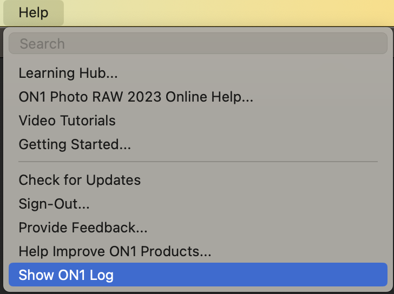Focus the help Search box

coord(198,44)
